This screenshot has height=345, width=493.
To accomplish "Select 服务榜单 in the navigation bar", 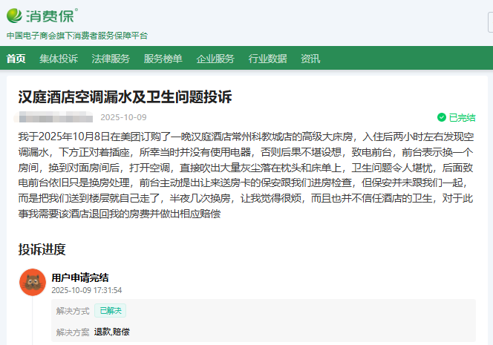I will point(163,59).
